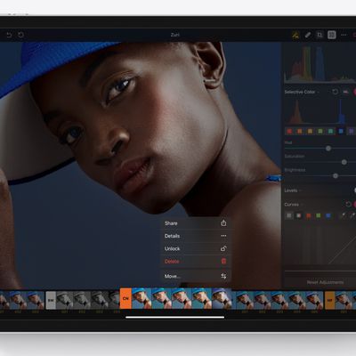Image resolution: width=356 pixels, height=356 pixels.
Task: Select the highlighted adjustments panel icon
Action: (x=332, y=35)
